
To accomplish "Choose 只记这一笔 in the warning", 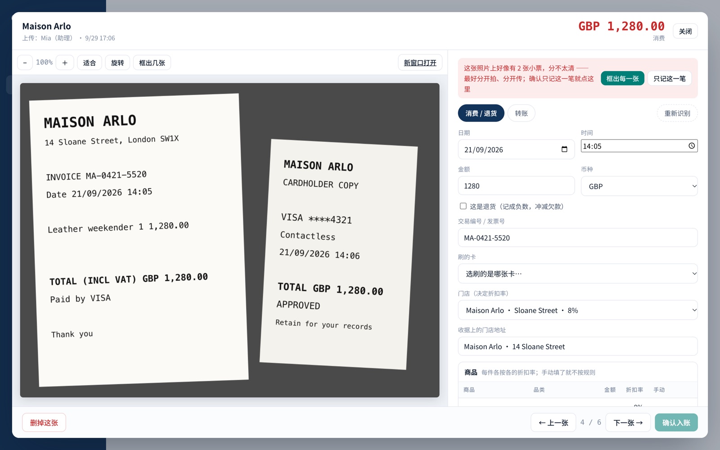I will pos(670,78).
